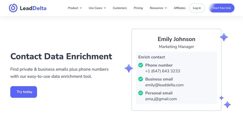
Task: Click the green checkmark beside Phone number
Action: (141, 65)
